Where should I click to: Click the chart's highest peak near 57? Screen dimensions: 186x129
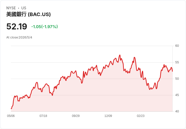click(120, 55)
